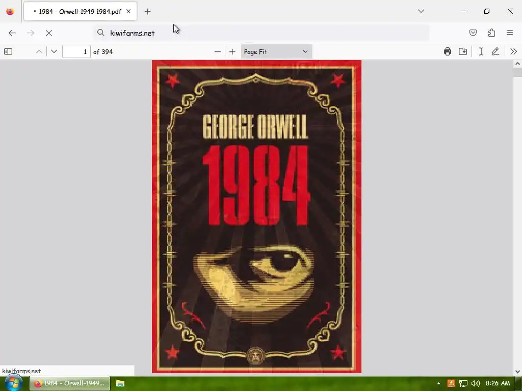Image resolution: width=522 pixels, height=391 pixels.
Task: Save page to Pocket
Action: (x=473, y=33)
